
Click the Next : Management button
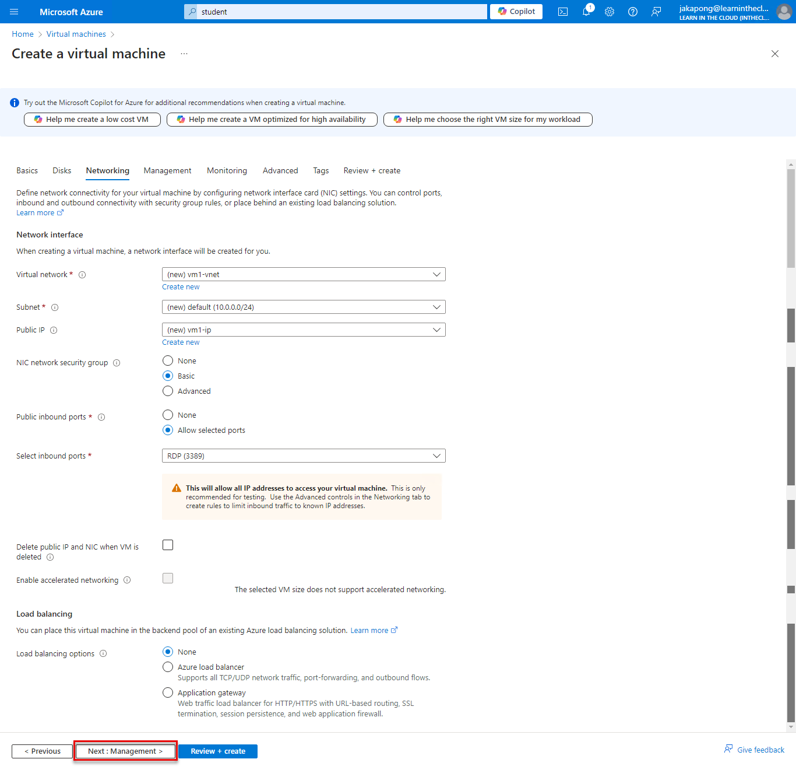coord(125,751)
